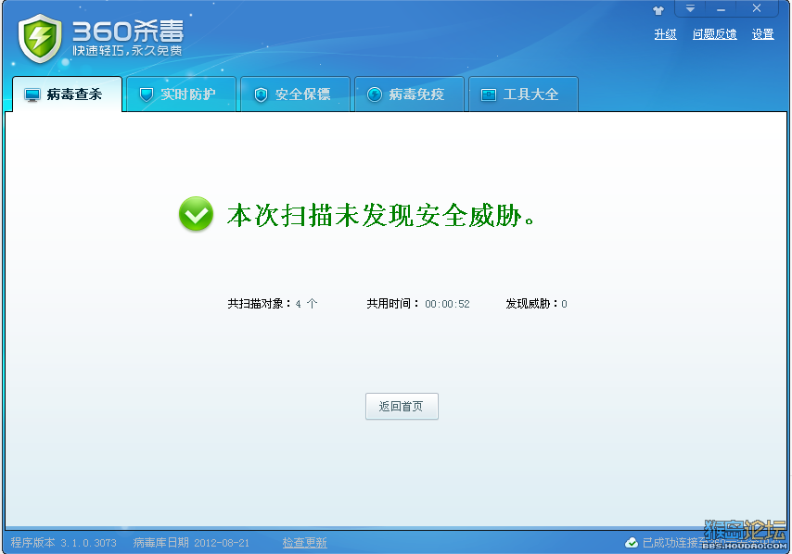Minimize the 360杀毒 window
Viewport: 792px width, 554px height.
pyautogui.click(x=721, y=8)
